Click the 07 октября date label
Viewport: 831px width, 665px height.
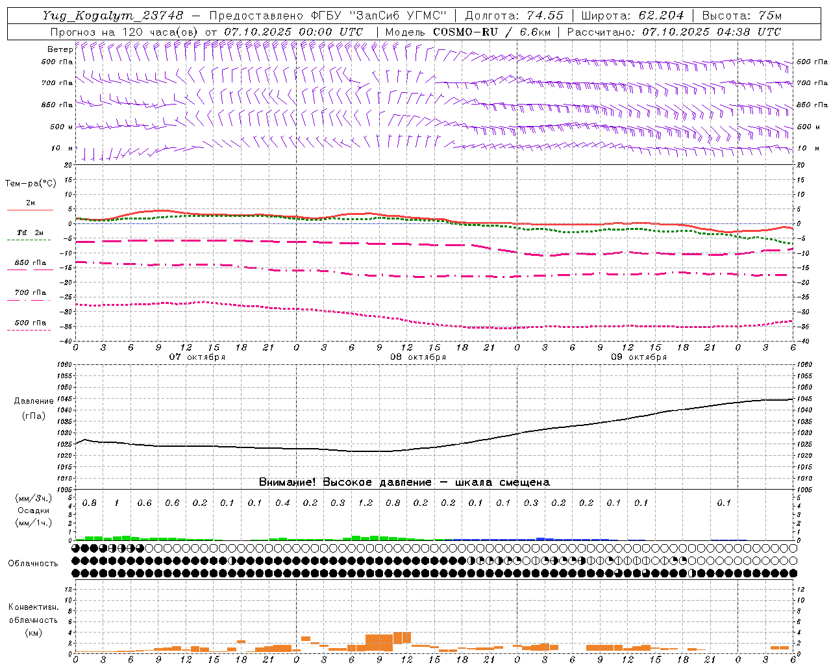(x=197, y=357)
